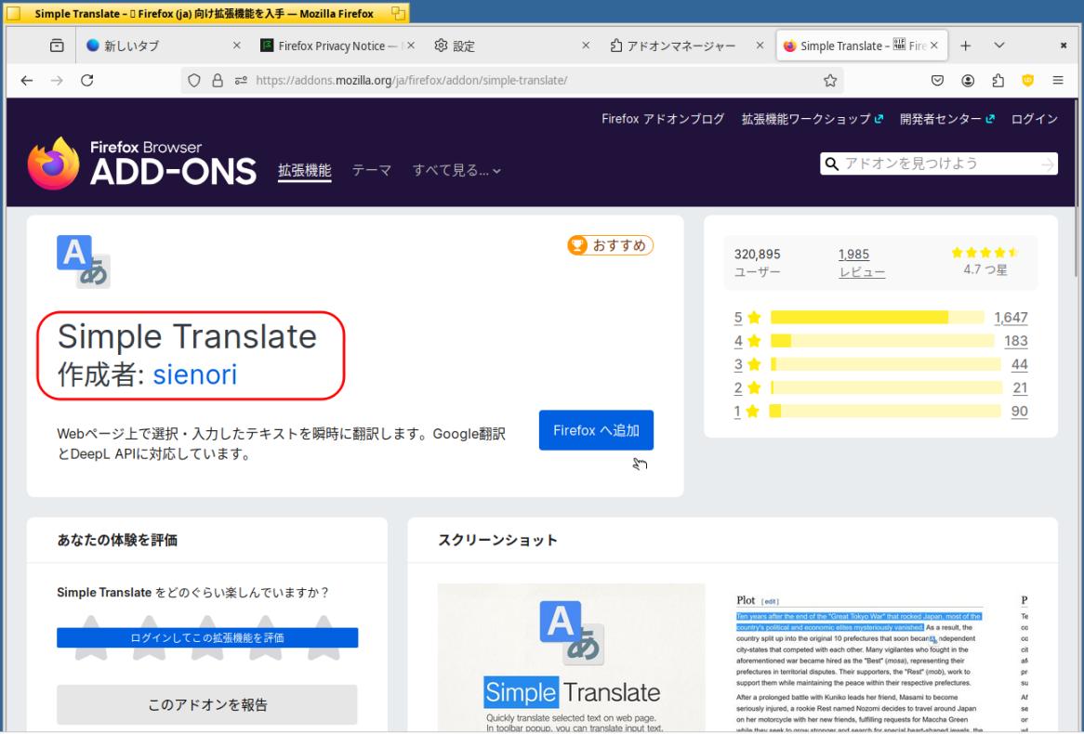This screenshot has height=734, width=1084.
Task: Close the 新しいタブ tab
Action: (x=236, y=46)
